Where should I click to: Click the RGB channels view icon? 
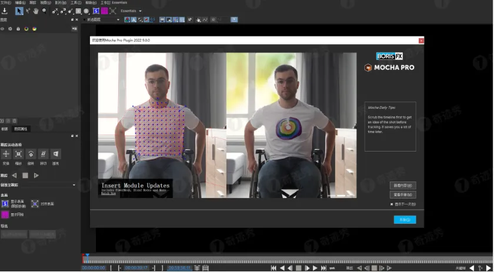tap(127, 19)
